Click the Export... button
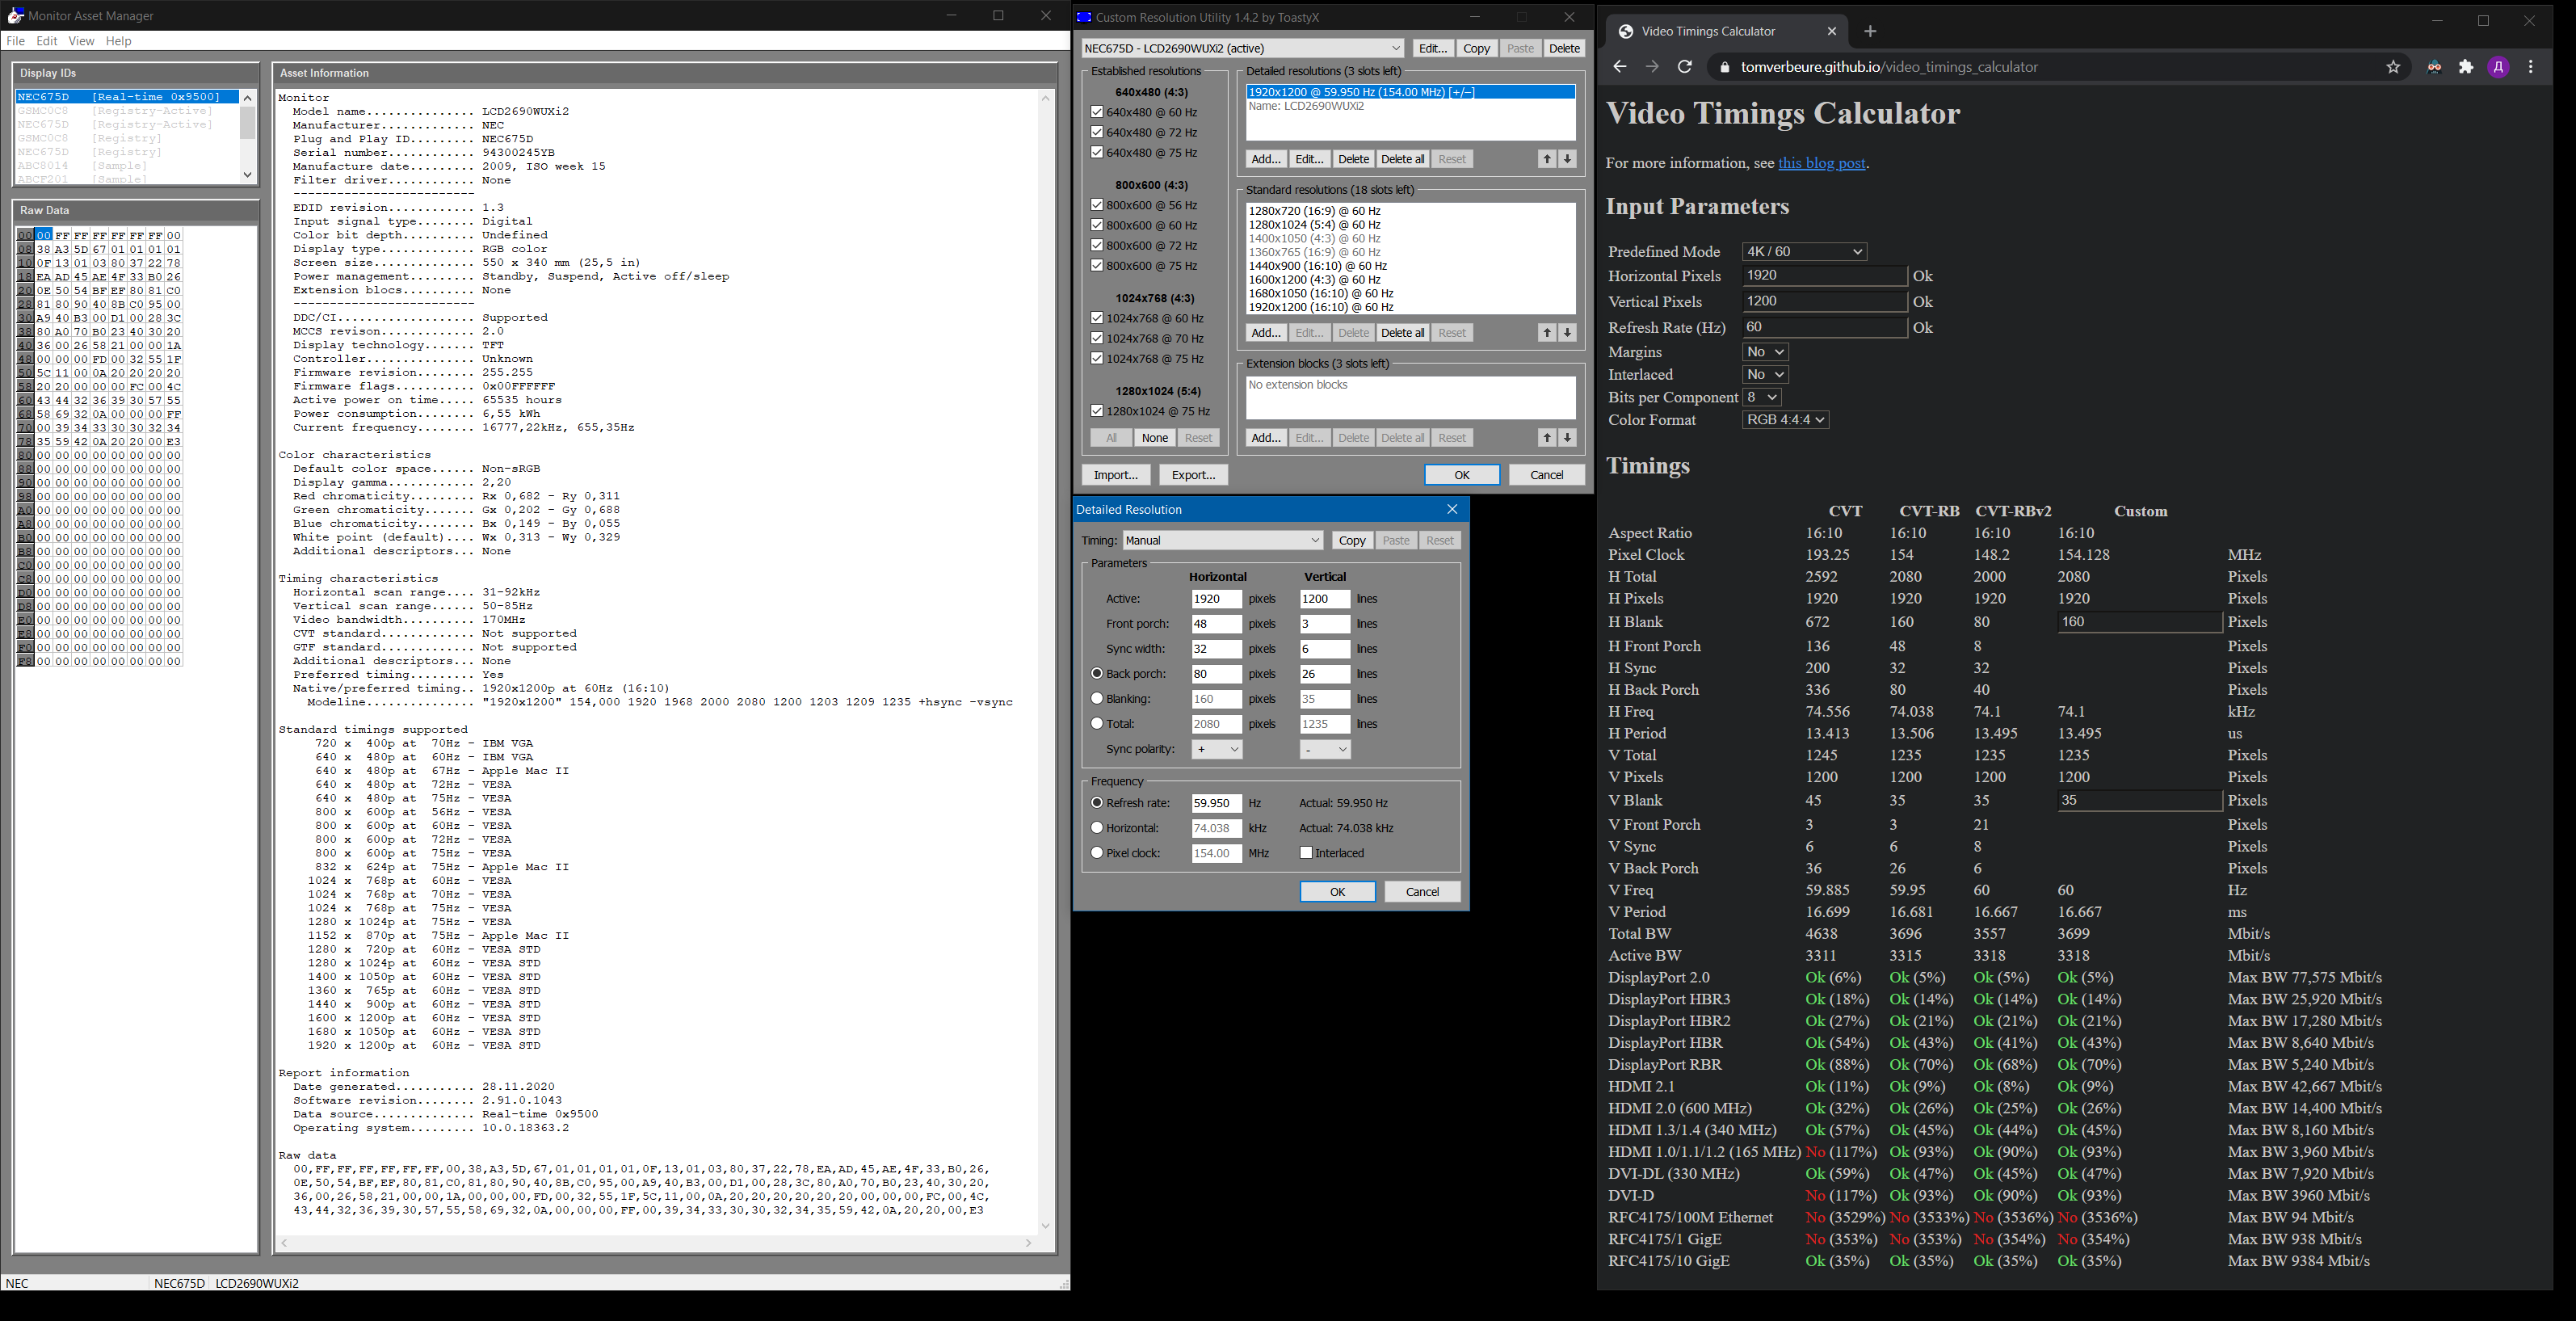This screenshot has height=1321, width=2576. [x=1193, y=475]
